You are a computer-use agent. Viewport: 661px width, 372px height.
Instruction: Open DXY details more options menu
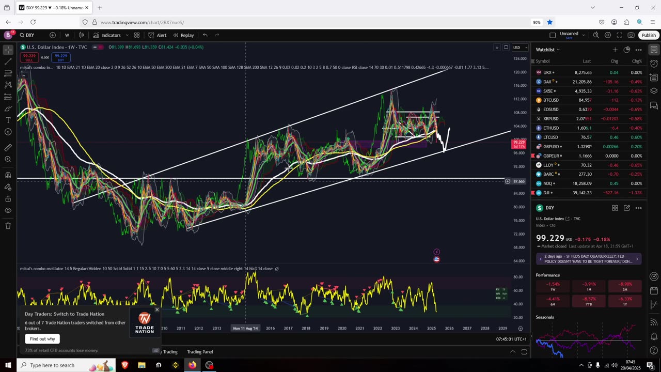pyautogui.click(x=639, y=208)
